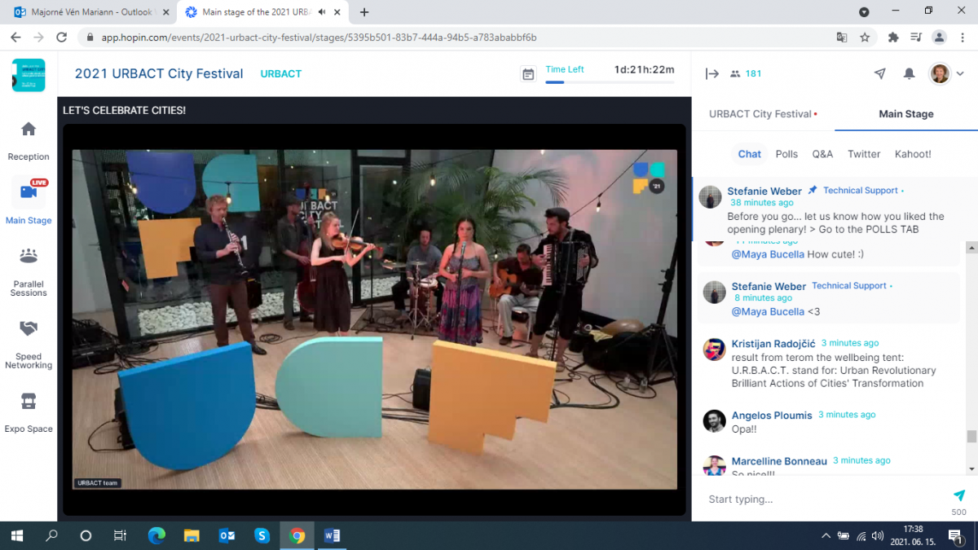The height and width of the screenshot is (550, 978).
Task: Open Outlook from the taskbar
Action: coord(227,535)
